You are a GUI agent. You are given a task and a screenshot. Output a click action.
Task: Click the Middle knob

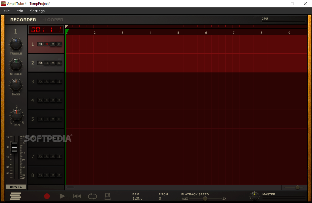click(16, 65)
